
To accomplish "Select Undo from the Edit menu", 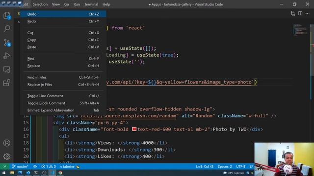I will pyautogui.click(x=63, y=14).
